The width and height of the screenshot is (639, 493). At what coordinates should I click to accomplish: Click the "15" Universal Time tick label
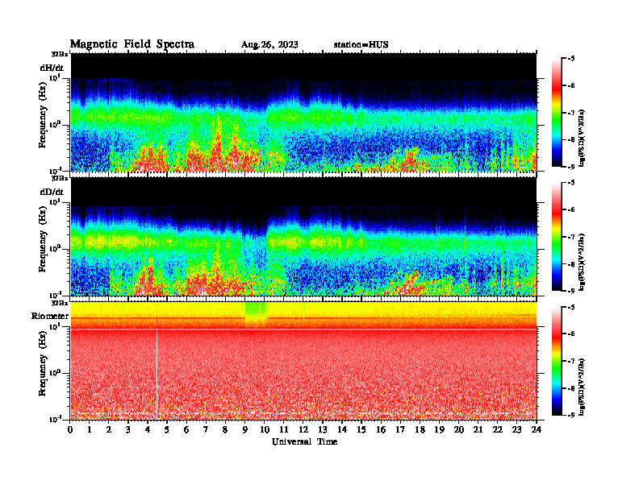pyautogui.click(x=361, y=430)
